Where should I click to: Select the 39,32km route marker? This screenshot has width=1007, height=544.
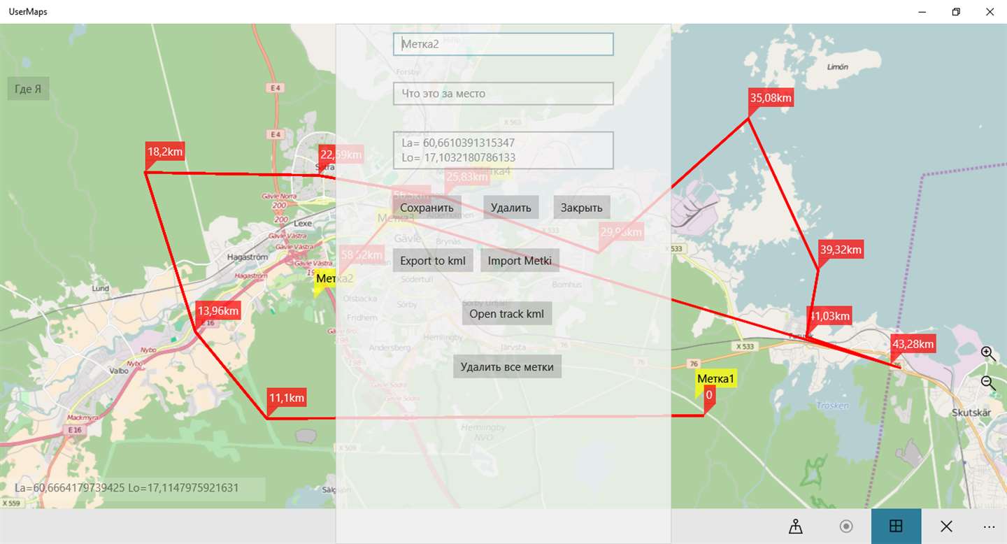(841, 250)
